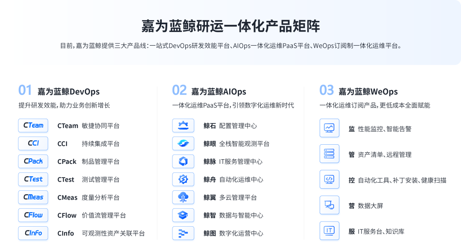The width and height of the screenshot is (461, 251).
Task: Select 鲸石 配置管理中心 text
Action: pos(230,126)
